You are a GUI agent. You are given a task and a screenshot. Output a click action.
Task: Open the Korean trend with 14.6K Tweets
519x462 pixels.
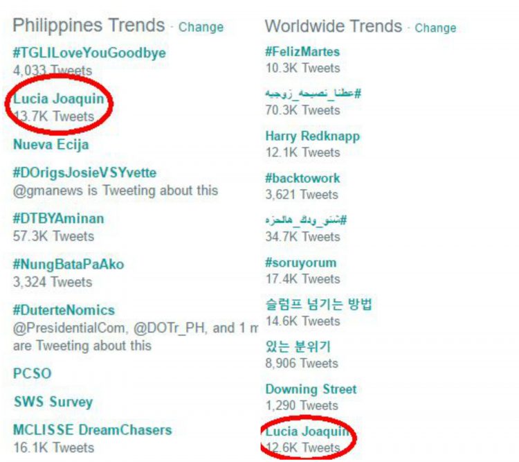coord(319,304)
